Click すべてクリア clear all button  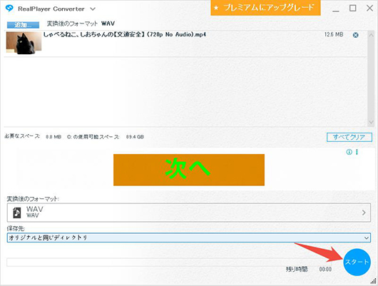point(349,137)
